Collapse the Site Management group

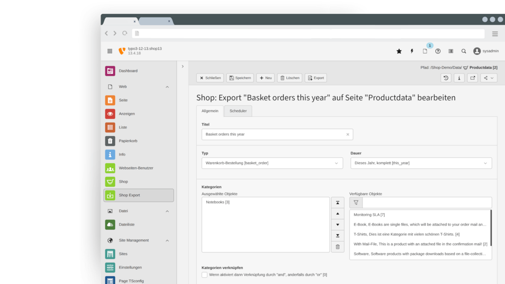(167, 241)
